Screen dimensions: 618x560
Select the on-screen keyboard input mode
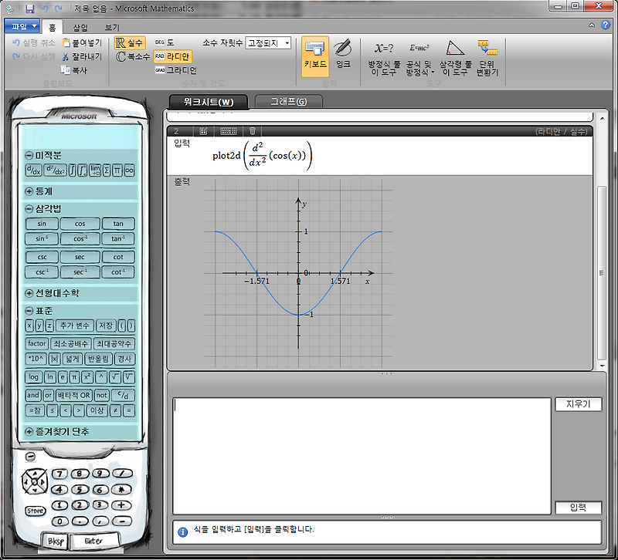(x=314, y=56)
